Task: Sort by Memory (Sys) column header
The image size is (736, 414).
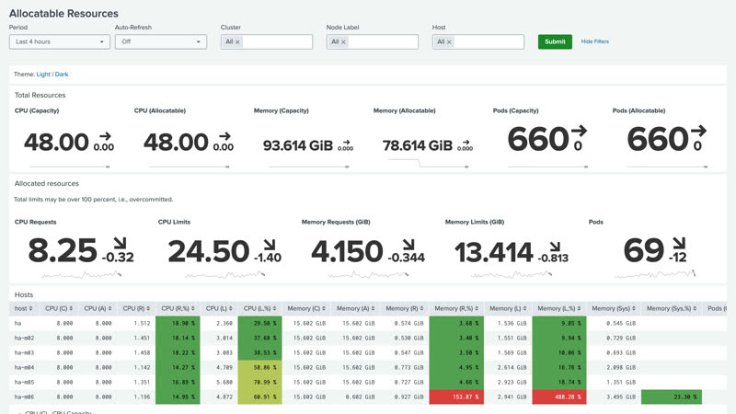Action: [x=614, y=308]
